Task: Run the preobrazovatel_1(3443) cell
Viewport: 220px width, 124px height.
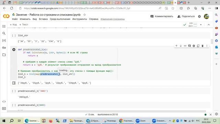Action: pyautogui.click(x=14, y=105)
